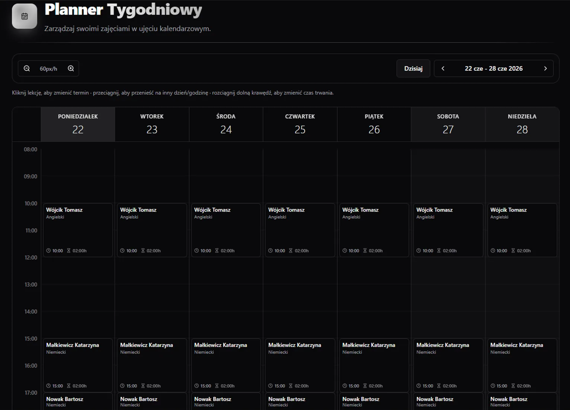Click the zoom in magnifier icon
Image resolution: width=570 pixels, height=410 pixels.
point(71,69)
